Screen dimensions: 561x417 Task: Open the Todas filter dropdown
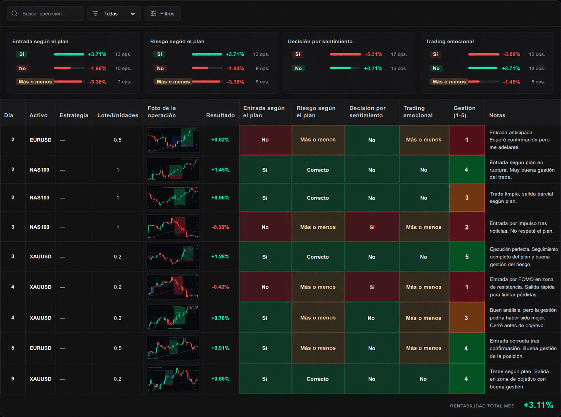(114, 14)
